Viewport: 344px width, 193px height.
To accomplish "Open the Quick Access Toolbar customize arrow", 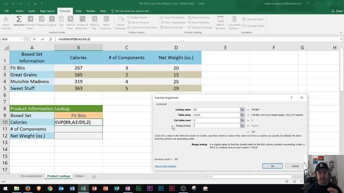I will (42, 4).
